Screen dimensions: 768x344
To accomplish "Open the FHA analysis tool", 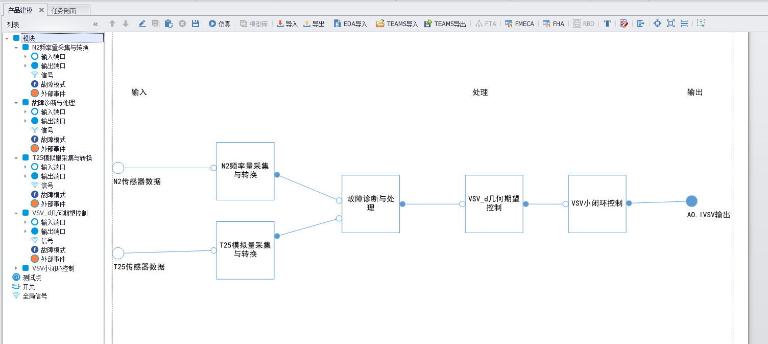I will pyautogui.click(x=553, y=24).
